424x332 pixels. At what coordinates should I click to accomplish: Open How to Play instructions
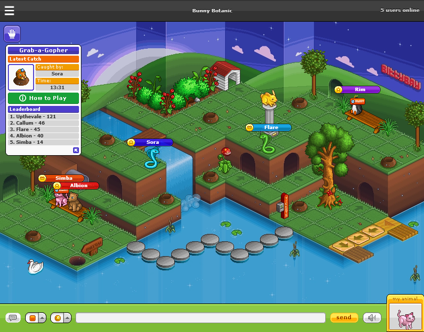point(43,98)
